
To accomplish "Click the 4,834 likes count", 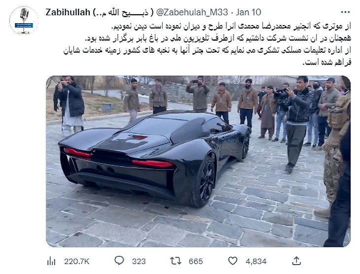I will click(x=256, y=261).
